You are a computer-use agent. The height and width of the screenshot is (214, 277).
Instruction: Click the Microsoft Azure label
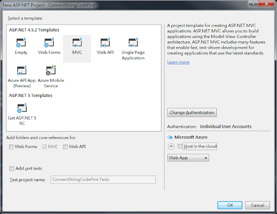click(191, 137)
